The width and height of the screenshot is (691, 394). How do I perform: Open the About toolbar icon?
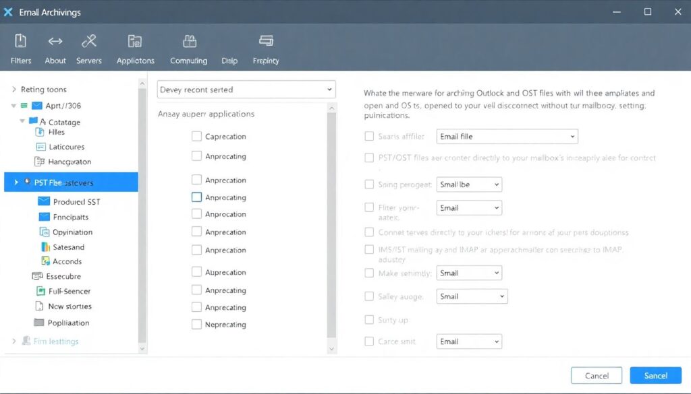(x=55, y=42)
